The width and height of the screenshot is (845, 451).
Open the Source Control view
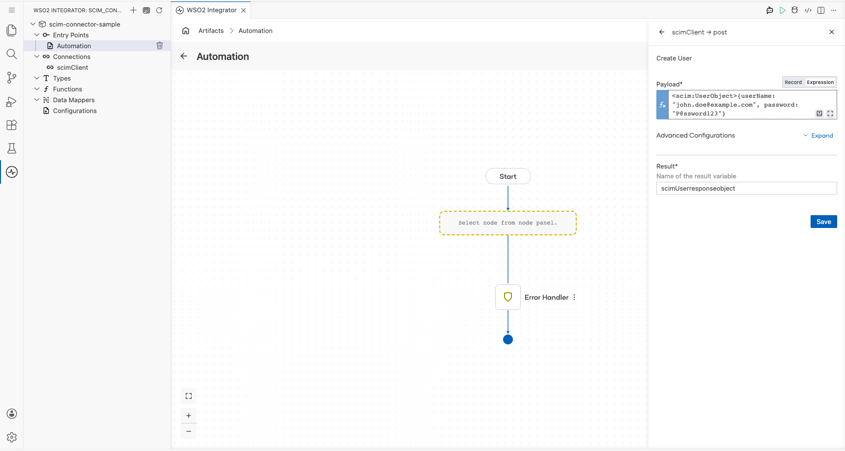pos(12,78)
